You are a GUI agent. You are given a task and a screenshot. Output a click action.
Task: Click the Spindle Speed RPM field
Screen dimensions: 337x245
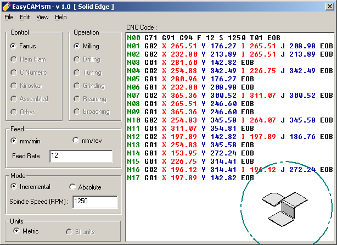click(x=95, y=202)
